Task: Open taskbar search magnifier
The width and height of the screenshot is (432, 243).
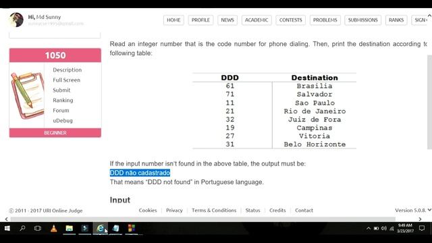Action: coord(22,228)
